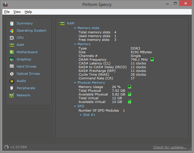
Task: Click the RAS# Precharge (tRP) label
Action: 97,71
